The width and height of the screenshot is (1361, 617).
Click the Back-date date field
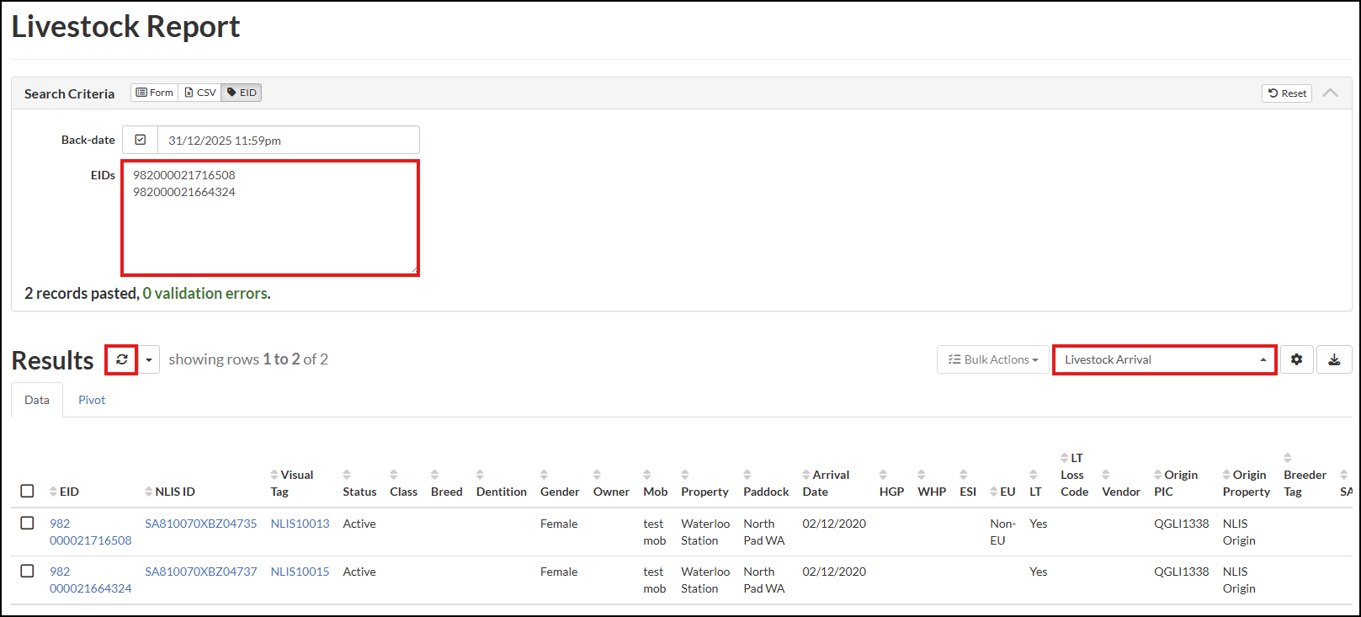click(x=288, y=140)
